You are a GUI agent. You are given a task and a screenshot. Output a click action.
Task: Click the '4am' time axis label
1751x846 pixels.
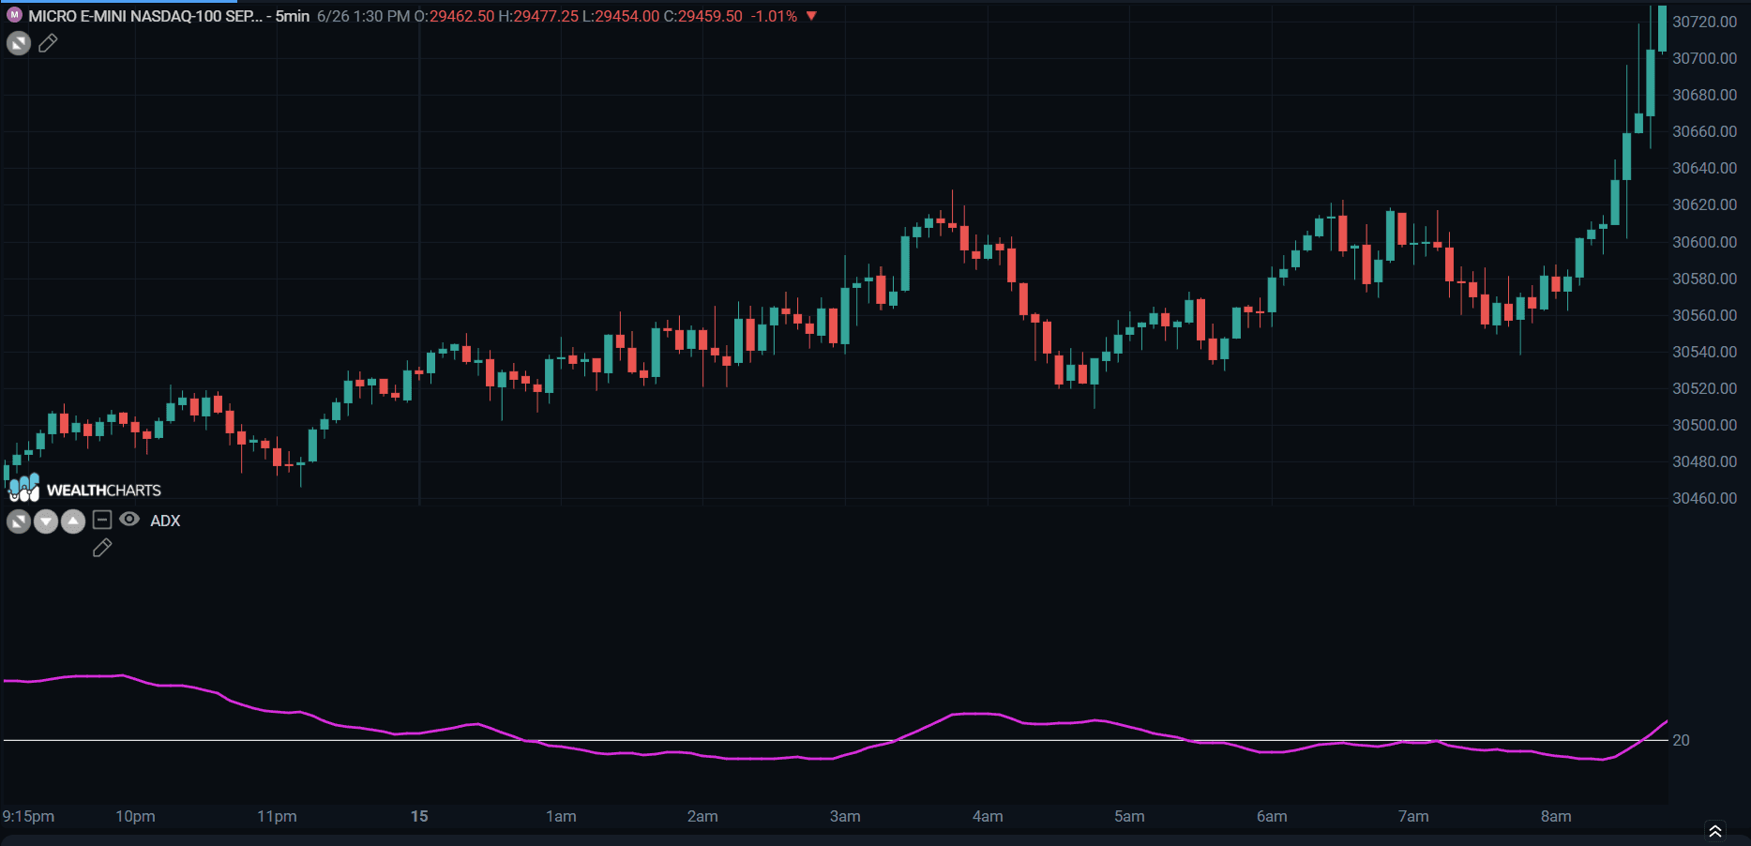tap(988, 816)
